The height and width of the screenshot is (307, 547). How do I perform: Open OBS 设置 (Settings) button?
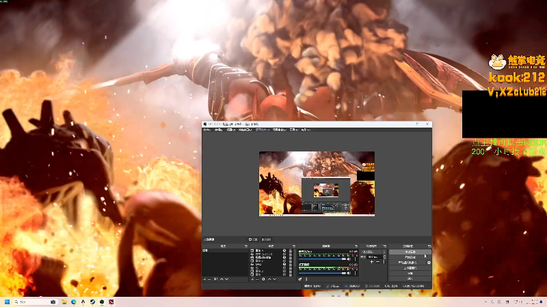tap(410, 274)
